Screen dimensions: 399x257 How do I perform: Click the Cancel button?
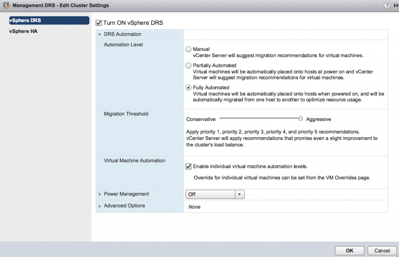[x=381, y=251]
